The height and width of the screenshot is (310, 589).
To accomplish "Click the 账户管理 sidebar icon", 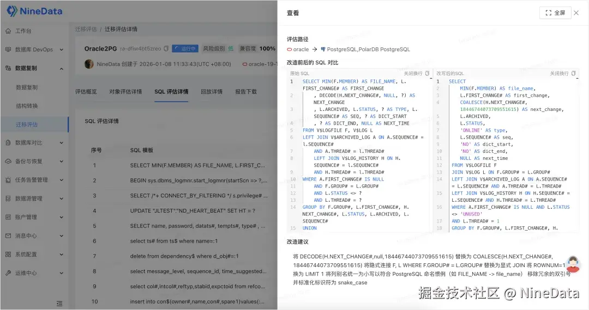I will [8, 217].
